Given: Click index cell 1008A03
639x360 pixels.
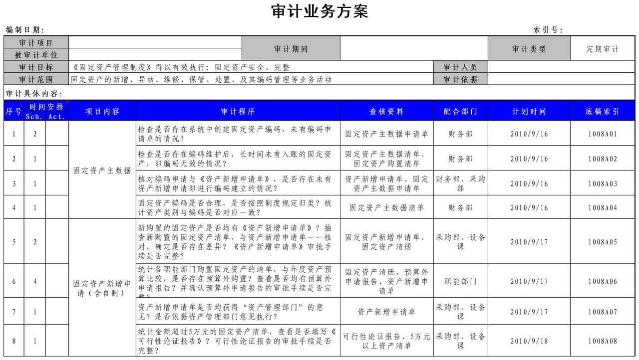Looking at the screenshot, I should pyautogui.click(x=603, y=183).
